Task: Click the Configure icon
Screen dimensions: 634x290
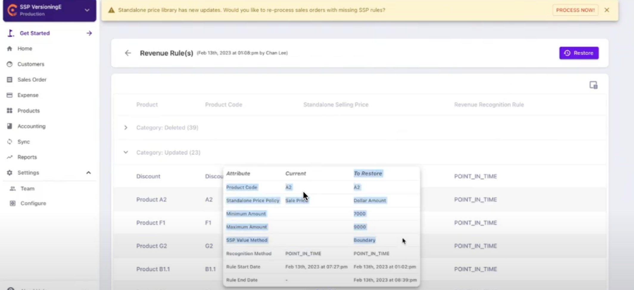Action: click(13, 203)
